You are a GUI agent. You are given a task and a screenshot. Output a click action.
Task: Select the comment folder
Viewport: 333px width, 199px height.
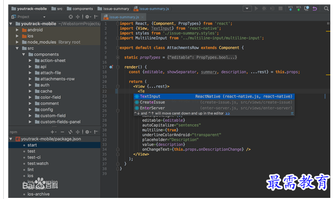click(x=47, y=104)
